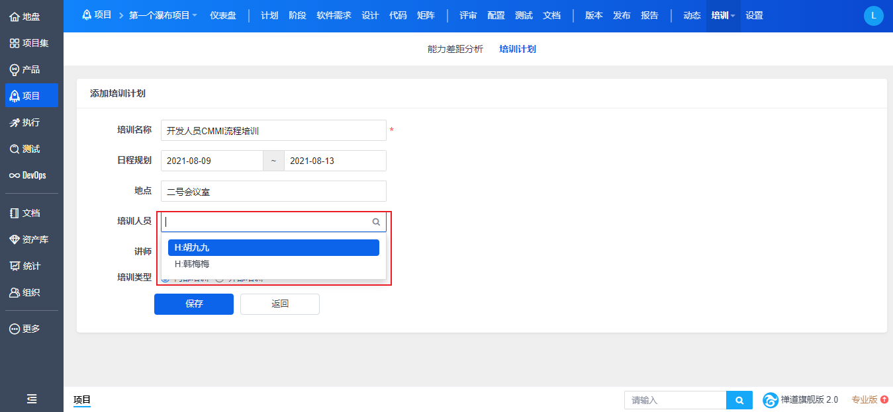This screenshot has height=412, width=893.
Task: Click the 专业版 upgrade arrow icon
Action: (884, 399)
